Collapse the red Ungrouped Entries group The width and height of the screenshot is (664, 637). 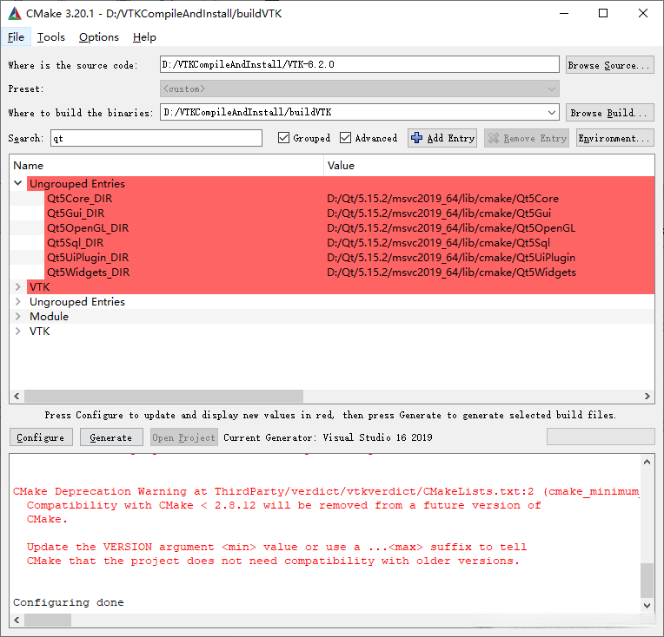click(x=17, y=183)
